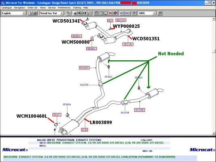Image resolution: width=216 pixels, height=162 pixels.
Task: Select the 5E212A callout label
Action: (x=121, y=20)
